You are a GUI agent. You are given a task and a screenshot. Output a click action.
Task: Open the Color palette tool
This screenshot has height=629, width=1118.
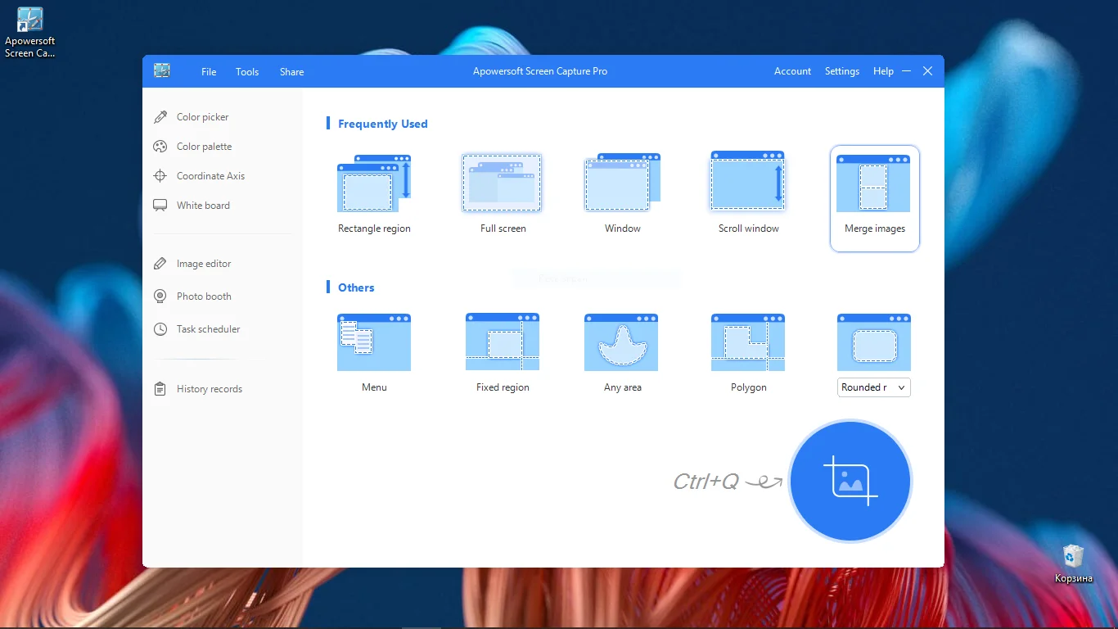pos(193,147)
